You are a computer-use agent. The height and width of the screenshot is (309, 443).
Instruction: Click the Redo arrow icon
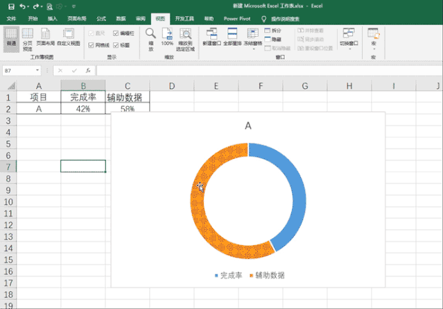(x=36, y=6)
